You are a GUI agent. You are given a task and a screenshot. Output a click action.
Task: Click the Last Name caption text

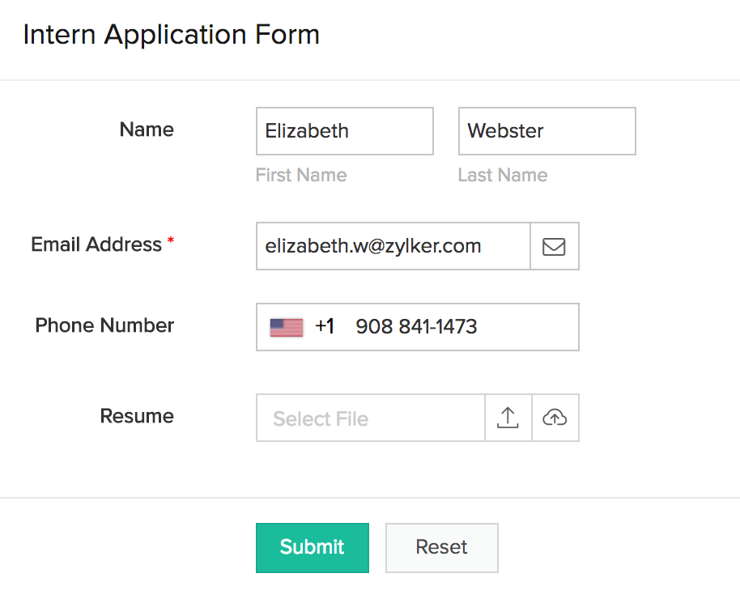click(x=503, y=175)
